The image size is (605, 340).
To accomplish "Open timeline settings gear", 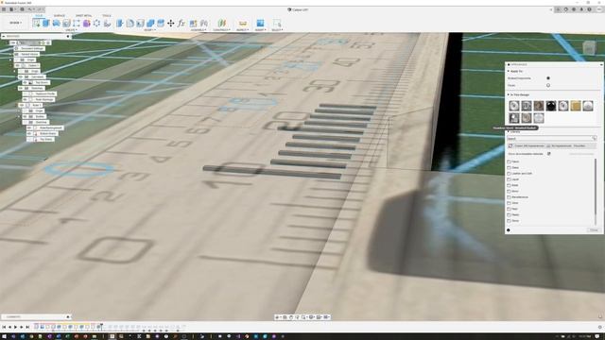I will coord(600,327).
